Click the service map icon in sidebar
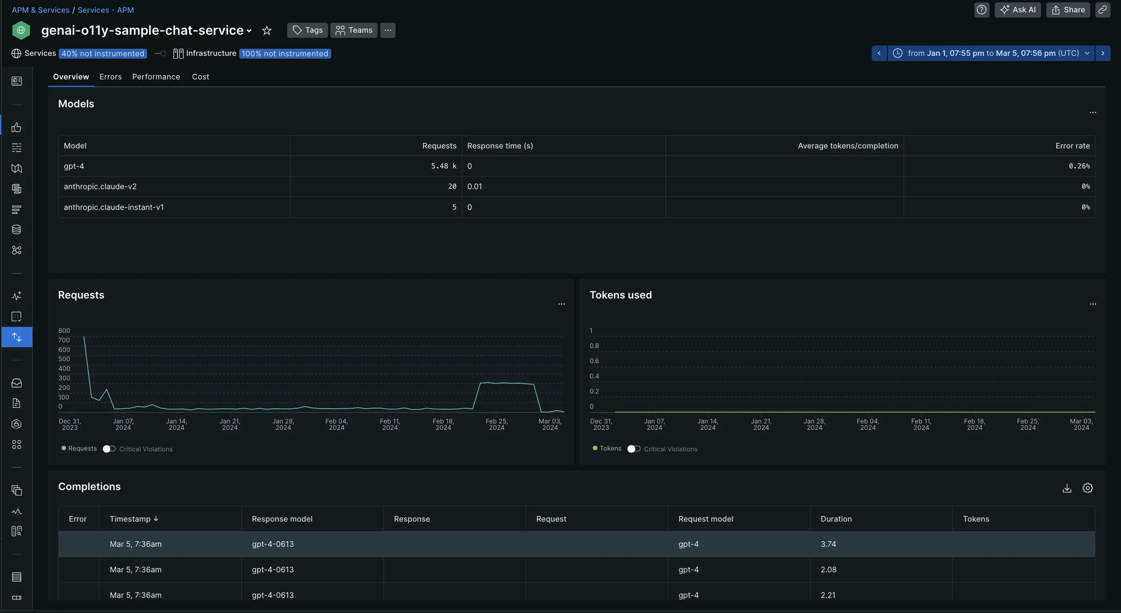 coord(16,168)
